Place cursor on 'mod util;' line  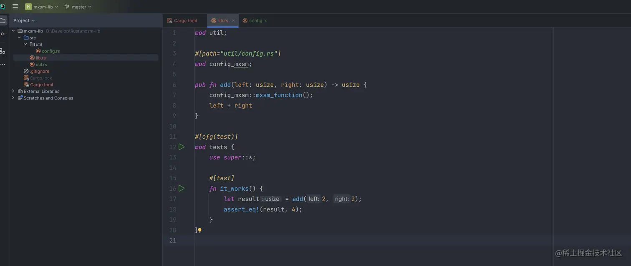(211, 33)
